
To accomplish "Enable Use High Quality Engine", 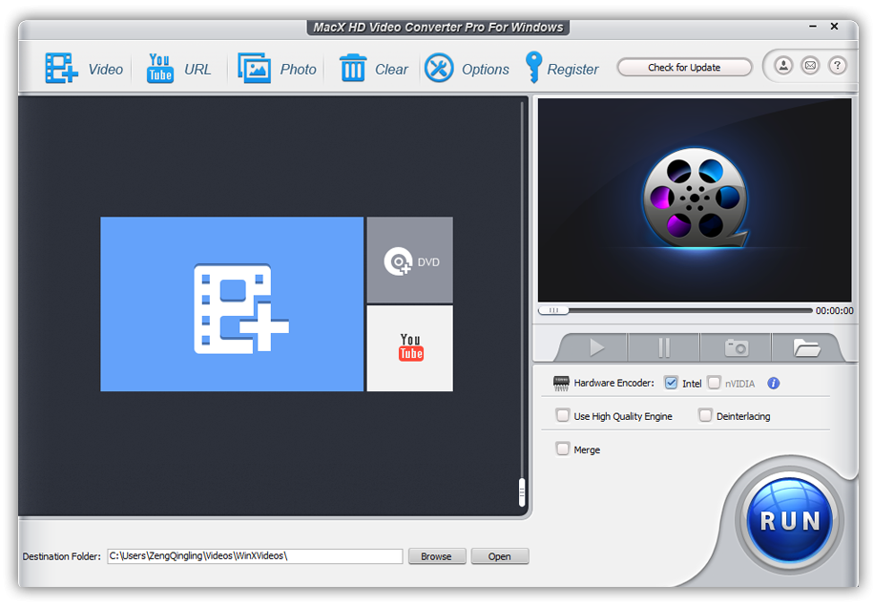I will [563, 415].
